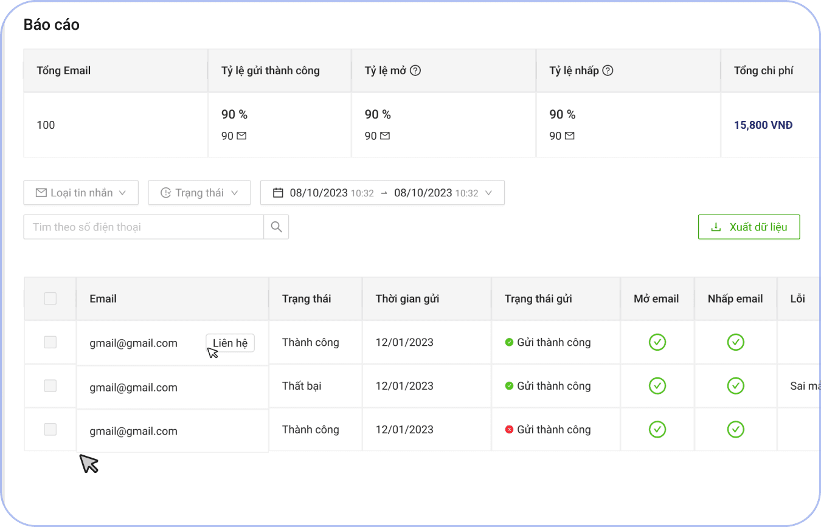Click the search magnifier icon

coord(276,227)
